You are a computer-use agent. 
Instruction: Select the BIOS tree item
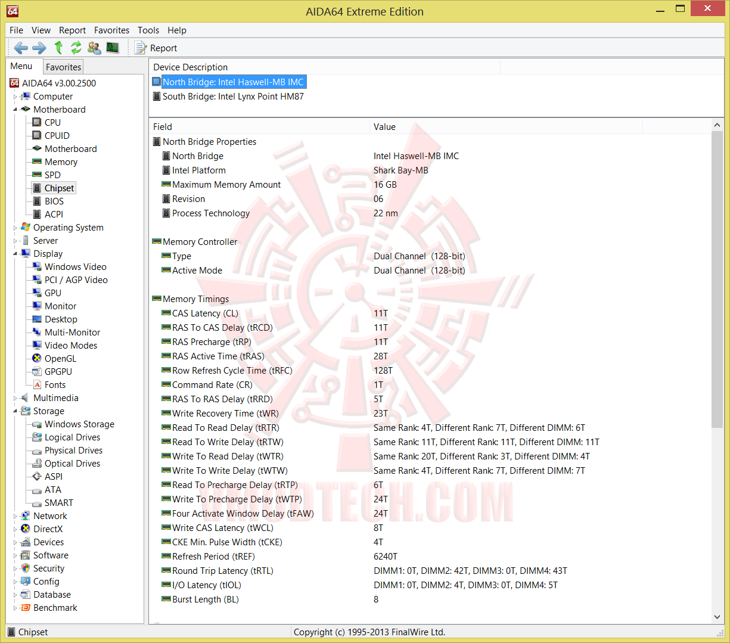(x=54, y=201)
